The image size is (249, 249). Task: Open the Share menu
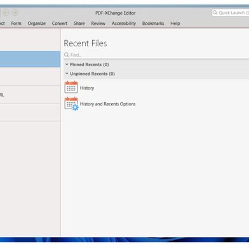[x=79, y=24]
